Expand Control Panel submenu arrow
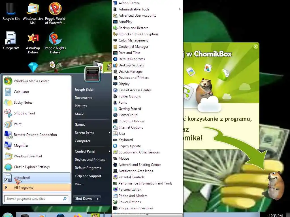The height and width of the screenshot is (217, 290). pos(110,151)
